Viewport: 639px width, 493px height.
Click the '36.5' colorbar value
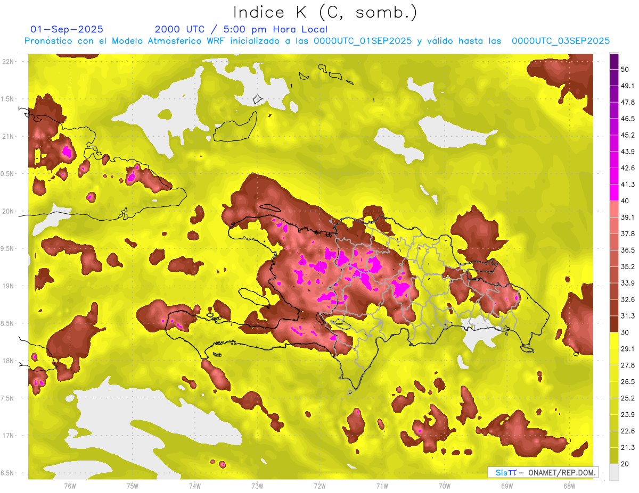[628, 250]
